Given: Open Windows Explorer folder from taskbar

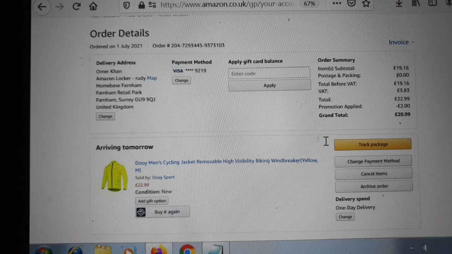Looking at the screenshot, I should click(x=103, y=249).
